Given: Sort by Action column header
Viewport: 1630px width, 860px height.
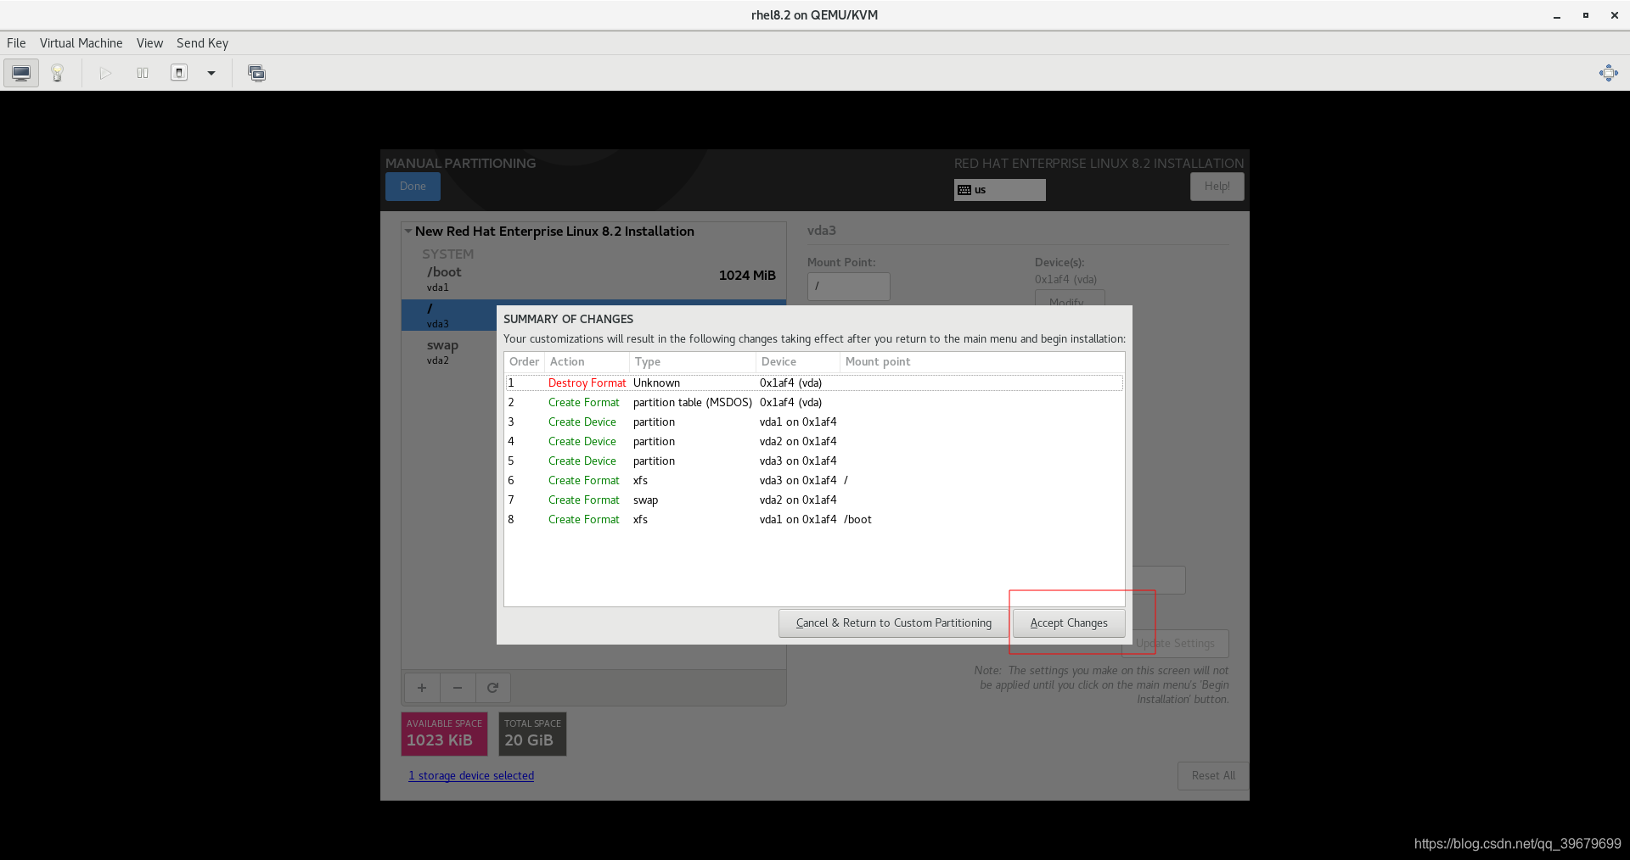Looking at the screenshot, I should pos(586,362).
